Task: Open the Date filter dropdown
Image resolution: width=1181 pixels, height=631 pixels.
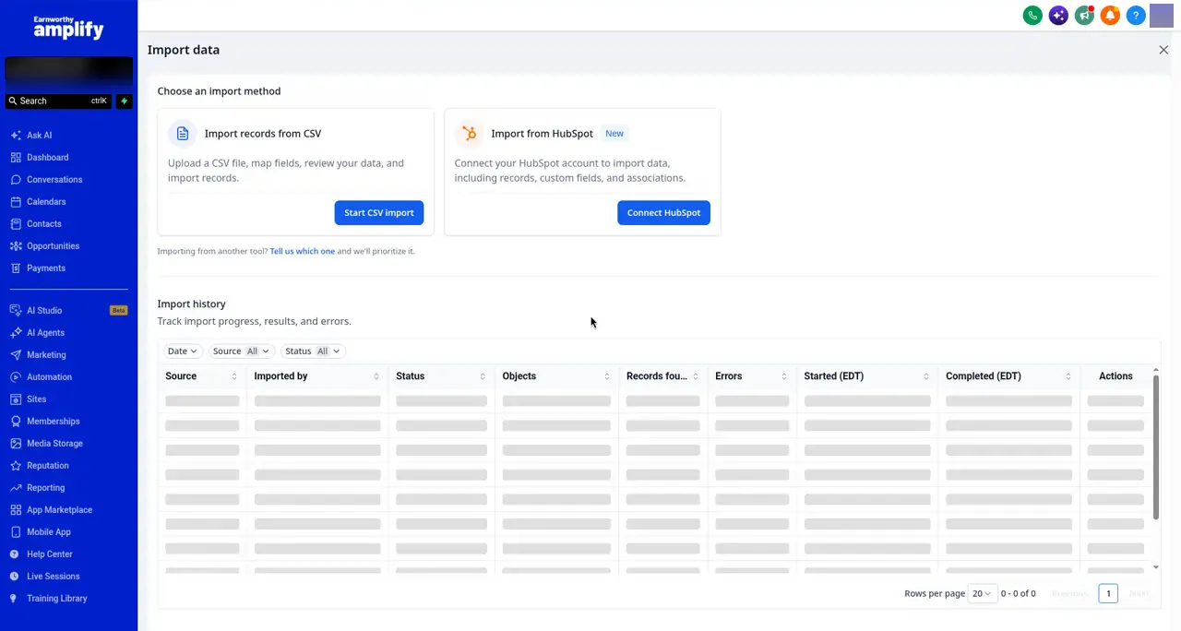Action: coord(182,351)
